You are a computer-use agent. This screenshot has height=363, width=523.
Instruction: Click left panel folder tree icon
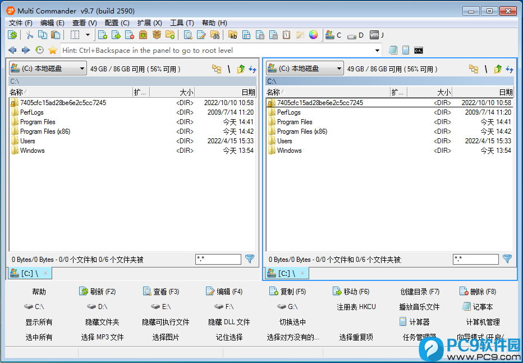217,69
